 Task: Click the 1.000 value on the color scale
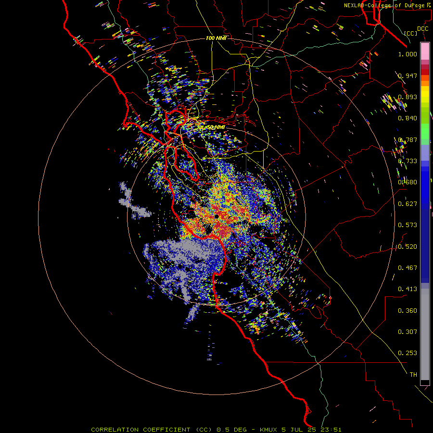click(408, 54)
